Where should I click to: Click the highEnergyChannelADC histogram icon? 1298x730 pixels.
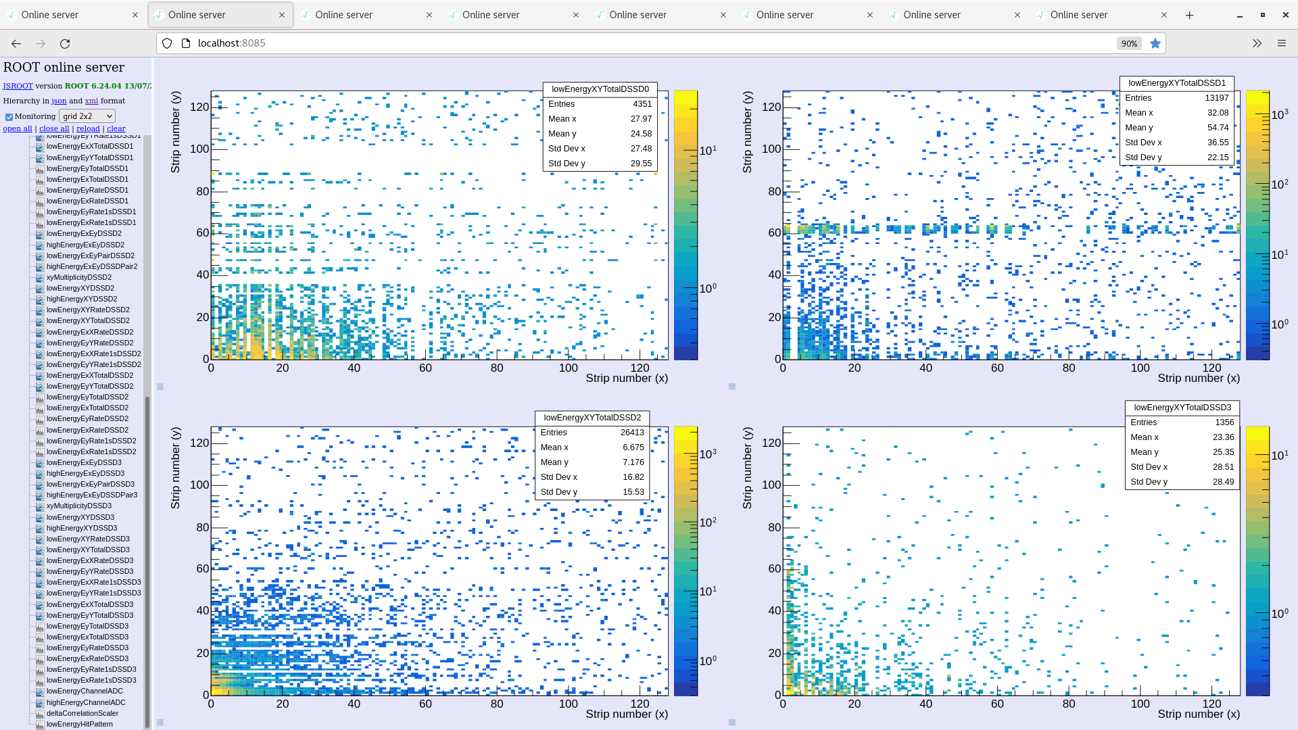[40, 702]
